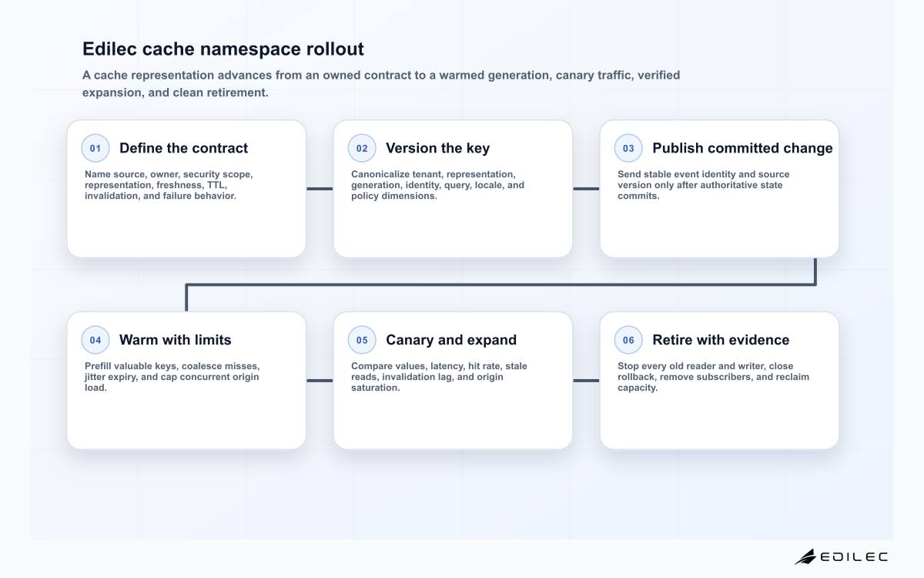This screenshot has width=924, height=578.
Task: Click the 05 step number badge
Action: (362, 340)
